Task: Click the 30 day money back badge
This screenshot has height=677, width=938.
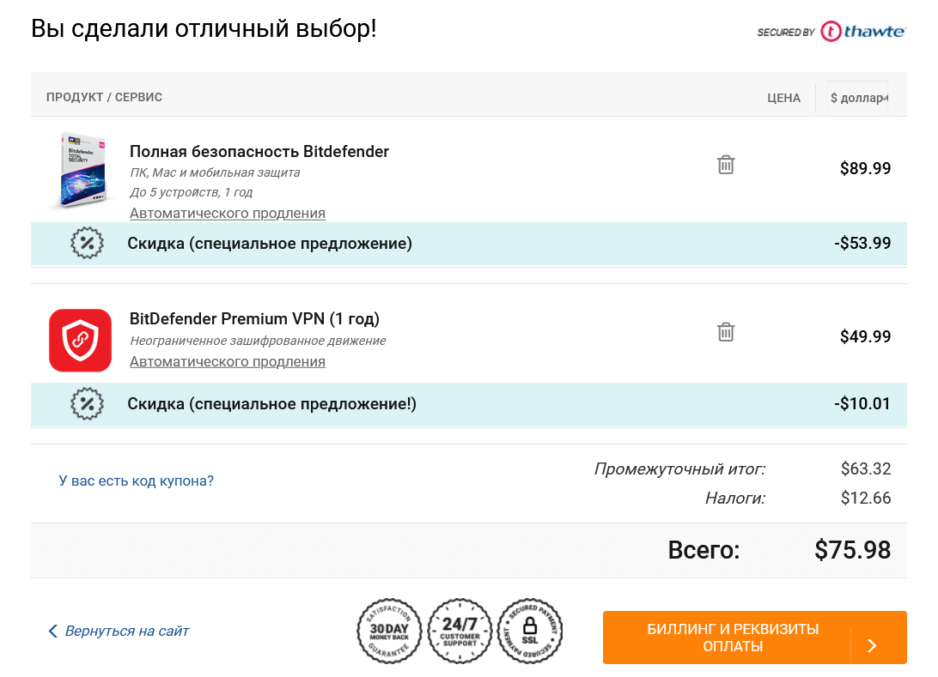Action: 389,631
